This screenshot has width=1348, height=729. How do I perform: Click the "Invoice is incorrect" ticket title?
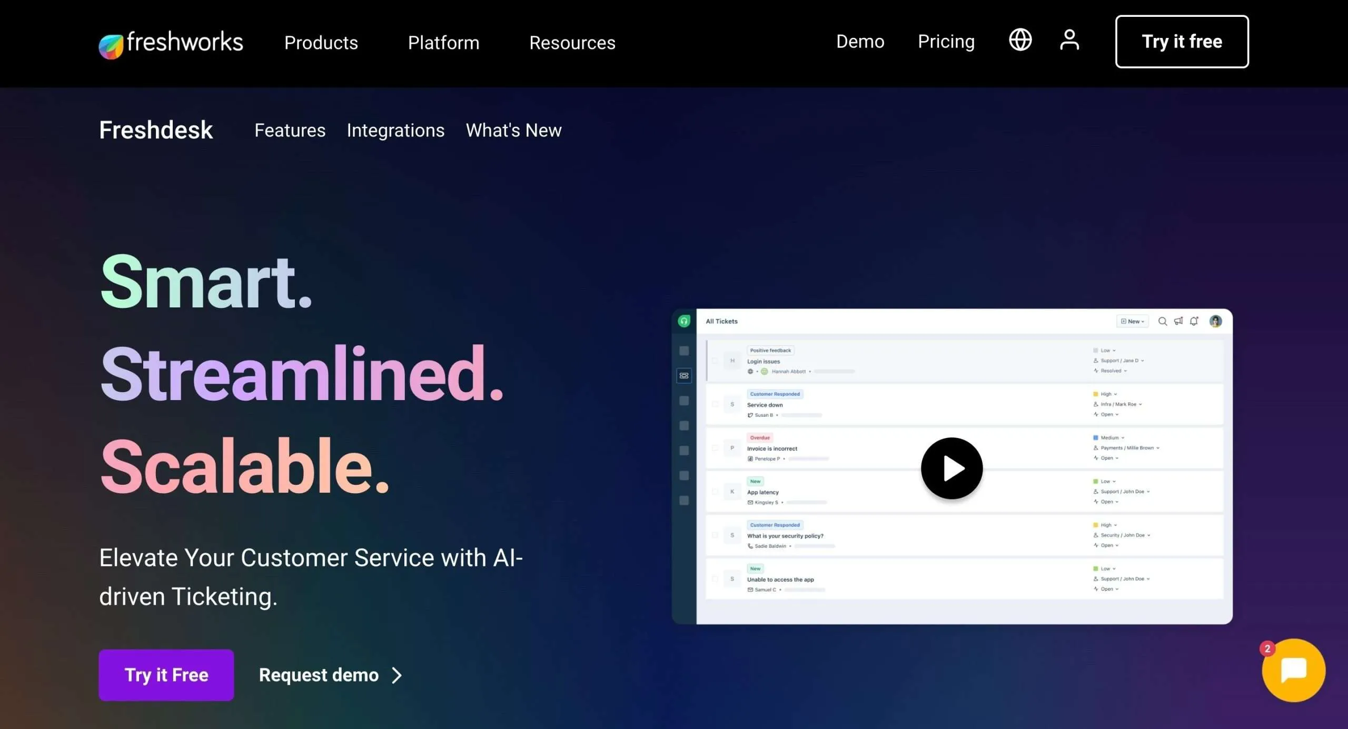tap(772, 449)
